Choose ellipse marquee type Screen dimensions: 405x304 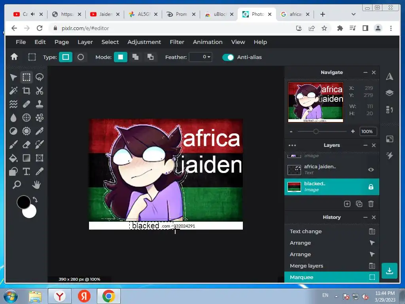(x=81, y=57)
